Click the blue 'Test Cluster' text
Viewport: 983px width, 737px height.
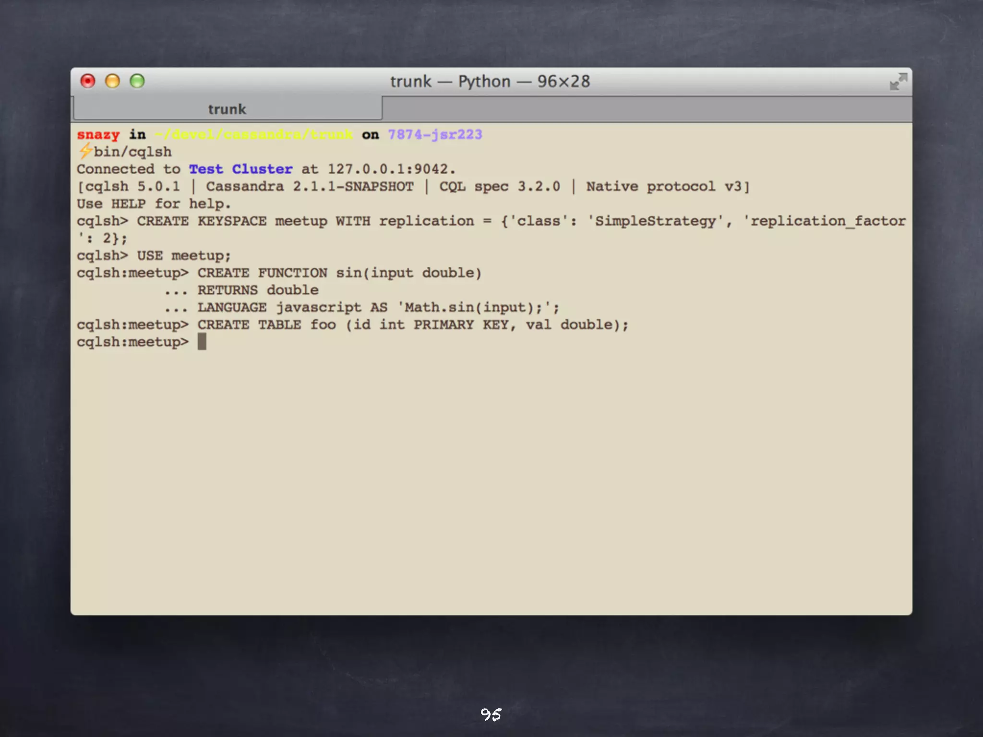[x=240, y=169]
